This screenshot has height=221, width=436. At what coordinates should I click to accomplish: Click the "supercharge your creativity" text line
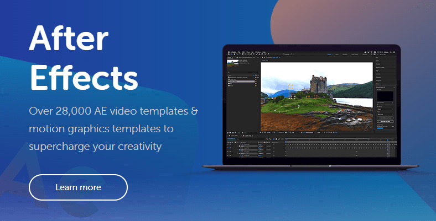point(95,146)
